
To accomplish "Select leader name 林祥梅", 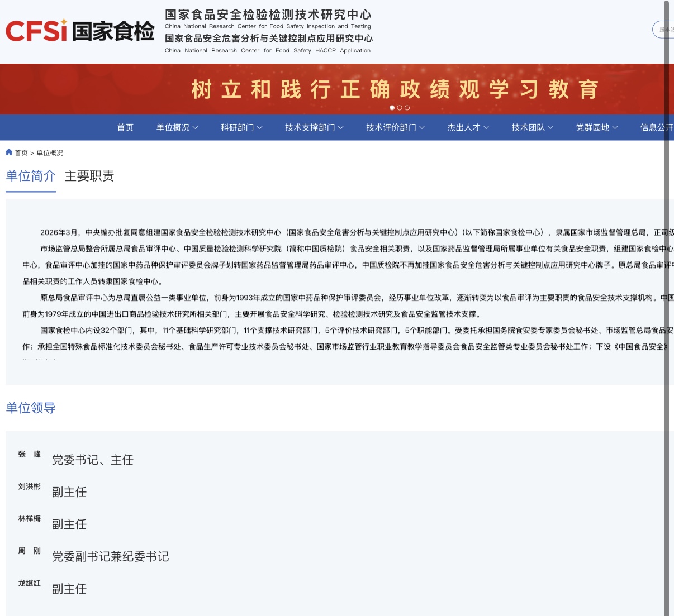I will pyautogui.click(x=30, y=519).
